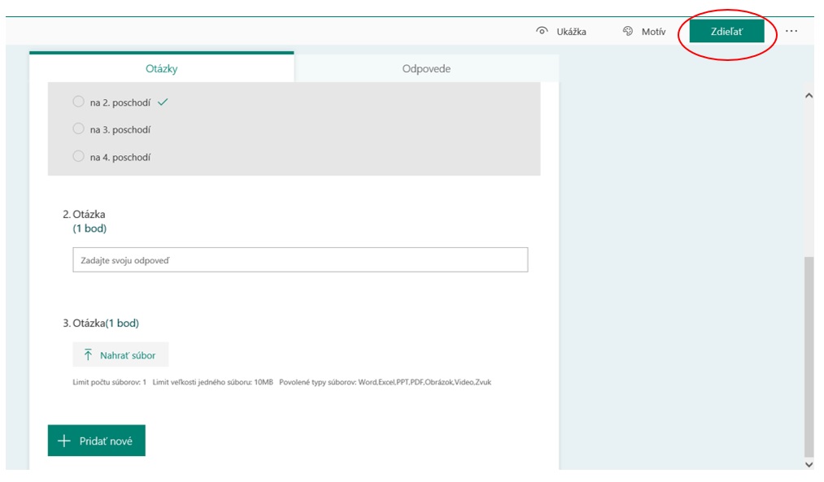Click the '(1 bod)' label under question 2
Viewport: 824px width, 482px height.
tap(89, 228)
